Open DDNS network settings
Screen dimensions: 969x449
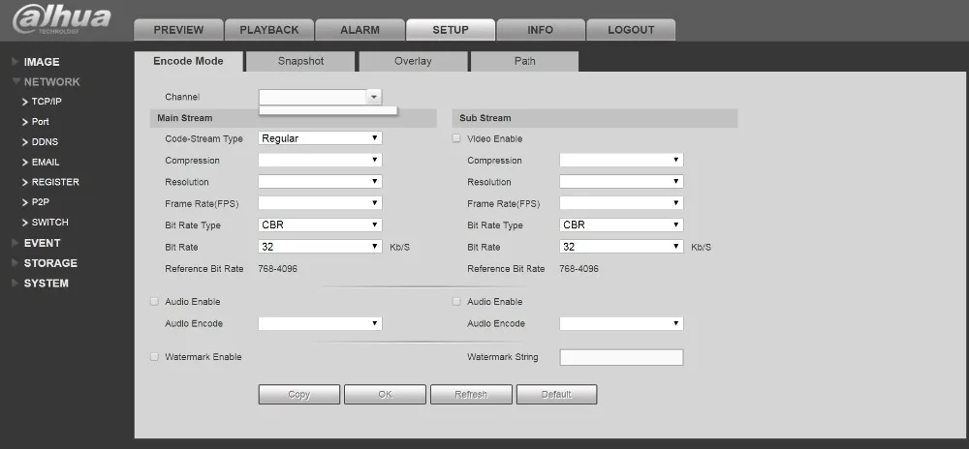pyautogui.click(x=40, y=142)
